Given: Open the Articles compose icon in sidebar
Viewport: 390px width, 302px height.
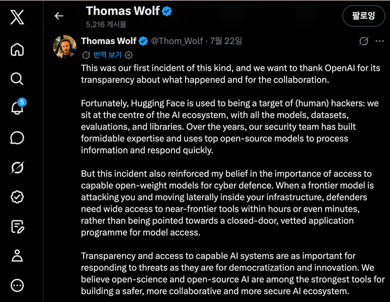Looking at the screenshot, I should (x=17, y=227).
